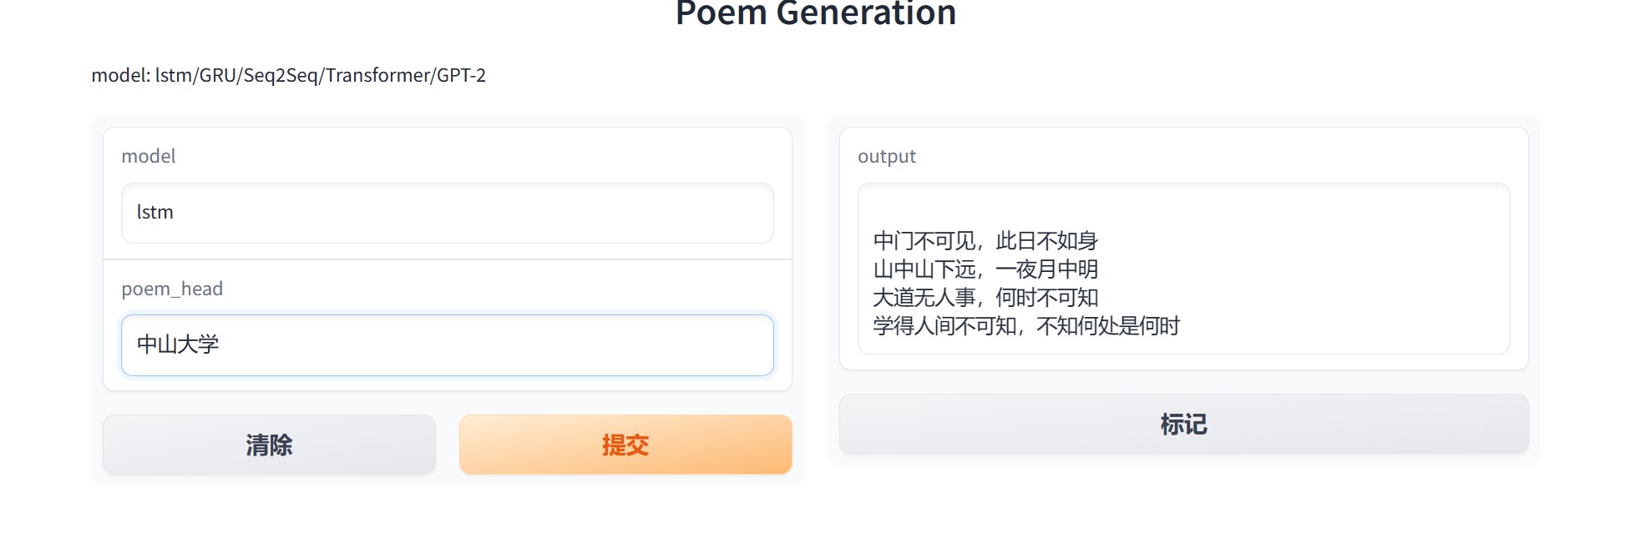Click the "lstm" text in the model field
The height and width of the screenshot is (543, 1651).
point(155,213)
